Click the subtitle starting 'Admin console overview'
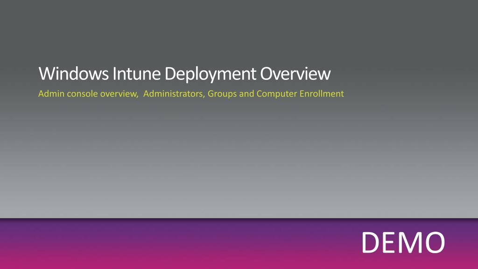 click(191, 93)
